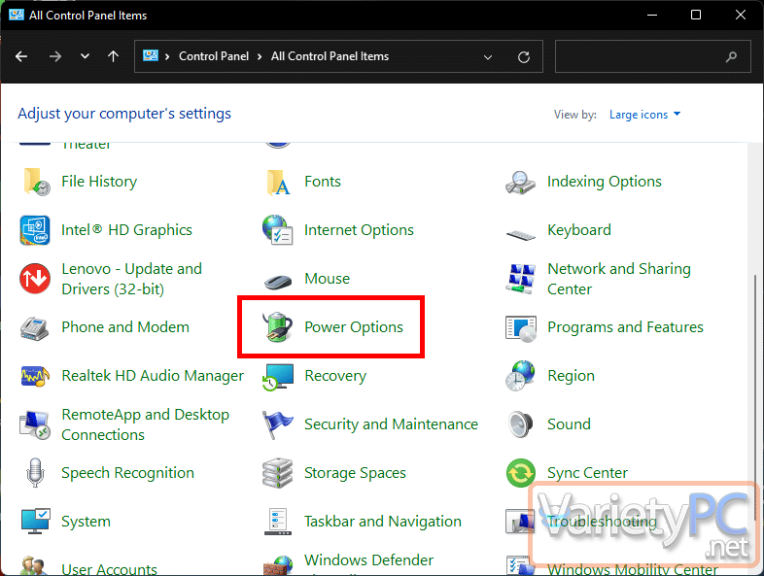Screen dimensions: 764x576
Task: Click the Mouse icon
Action: click(x=278, y=281)
